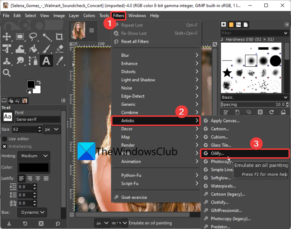Choose the GIMPressionist... filter

click(245, 210)
